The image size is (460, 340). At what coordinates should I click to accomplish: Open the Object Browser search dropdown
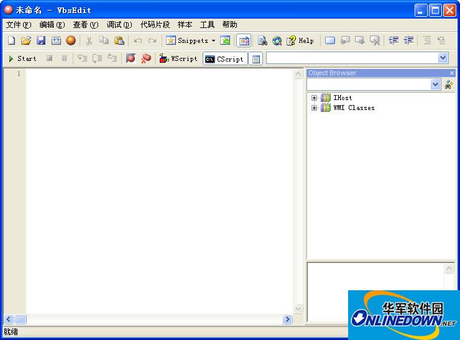[x=436, y=85]
